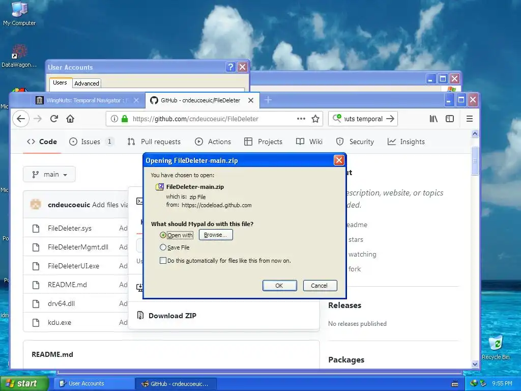Open a new browser tab with plus
This screenshot has width=521, height=391.
(268, 100)
